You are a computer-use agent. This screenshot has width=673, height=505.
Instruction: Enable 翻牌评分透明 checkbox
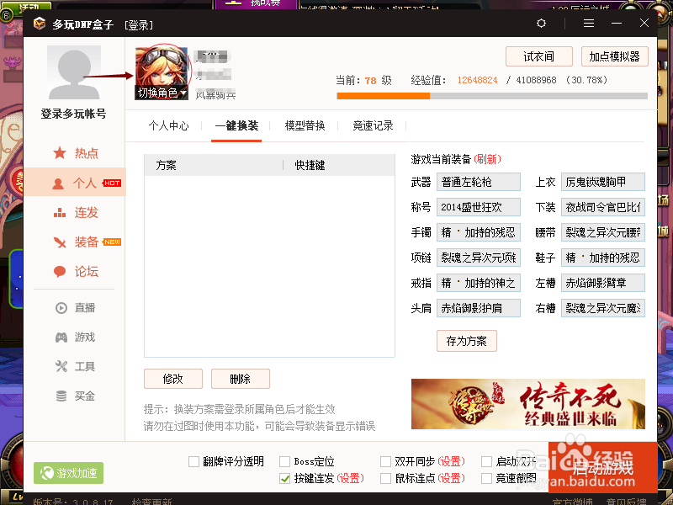pos(193,461)
